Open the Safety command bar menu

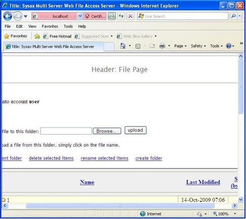[x=198, y=46]
